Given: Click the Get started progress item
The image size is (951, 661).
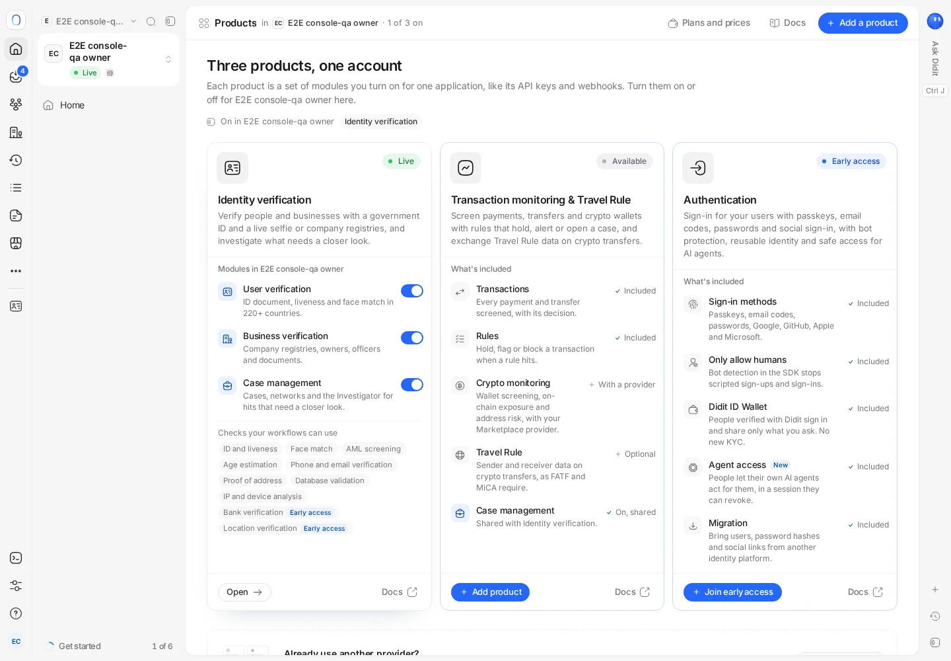Looking at the screenshot, I should [x=109, y=646].
